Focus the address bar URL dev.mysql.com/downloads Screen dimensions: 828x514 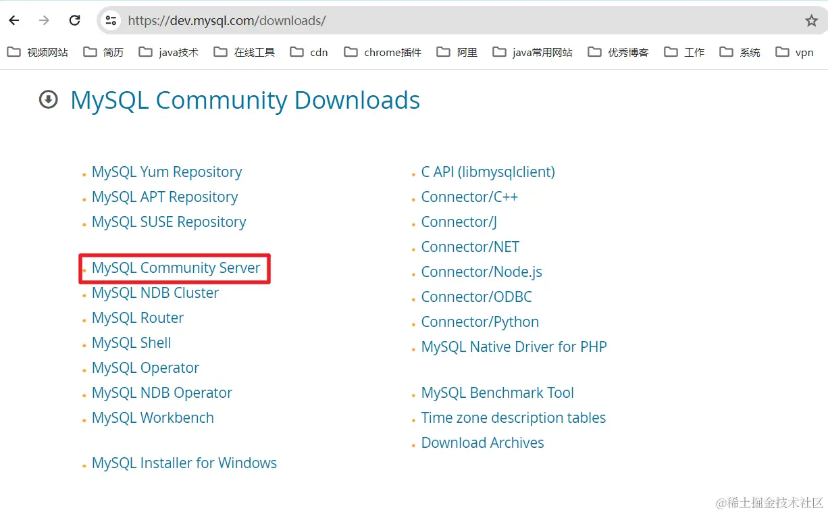pos(227,21)
